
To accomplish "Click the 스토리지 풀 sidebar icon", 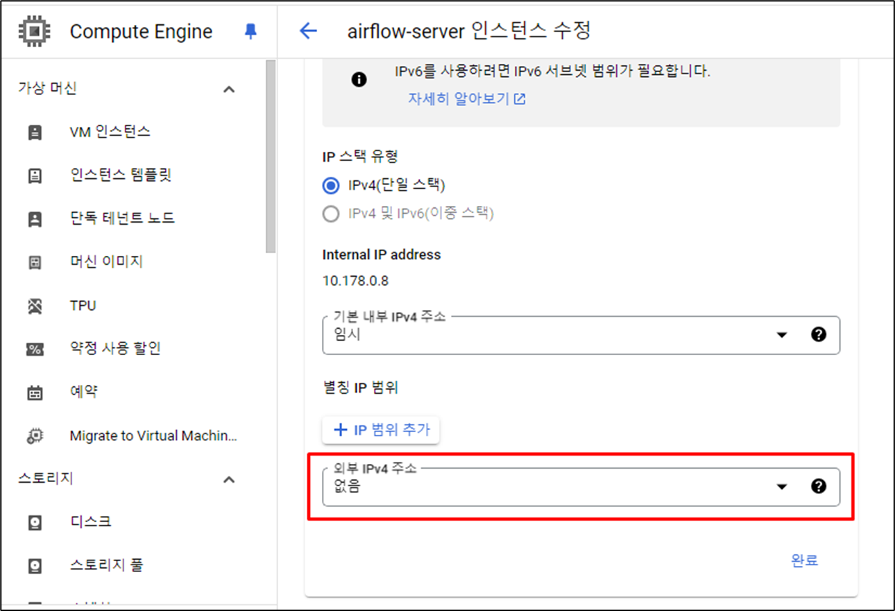I will coord(35,566).
